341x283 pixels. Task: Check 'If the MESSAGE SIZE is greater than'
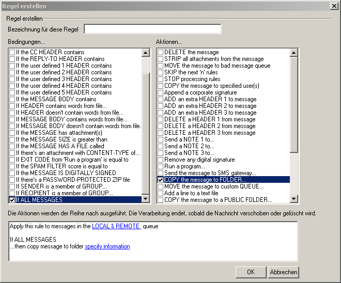(x=12, y=139)
